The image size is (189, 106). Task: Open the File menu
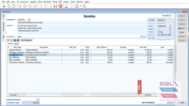(4, 2)
